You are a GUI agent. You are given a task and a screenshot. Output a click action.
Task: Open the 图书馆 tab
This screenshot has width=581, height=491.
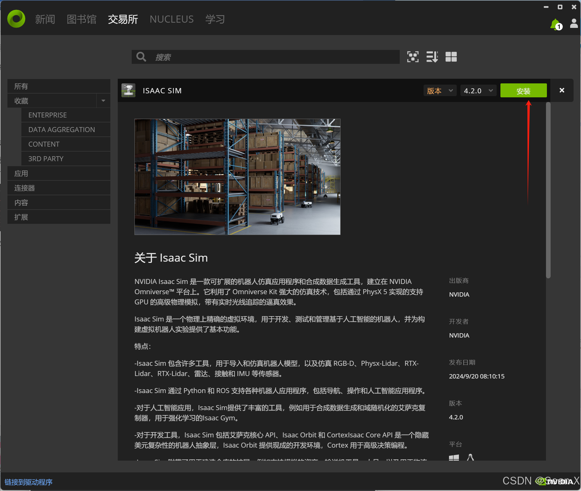tap(81, 19)
